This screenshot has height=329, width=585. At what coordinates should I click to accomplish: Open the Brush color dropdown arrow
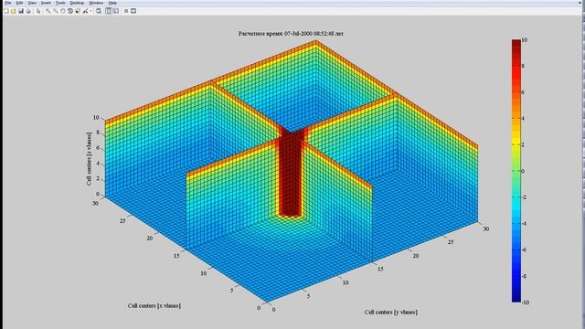pyautogui.click(x=90, y=11)
